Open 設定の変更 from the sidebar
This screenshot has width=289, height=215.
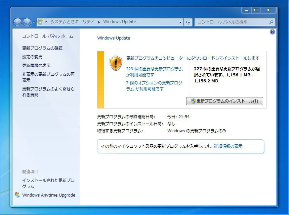32,57
